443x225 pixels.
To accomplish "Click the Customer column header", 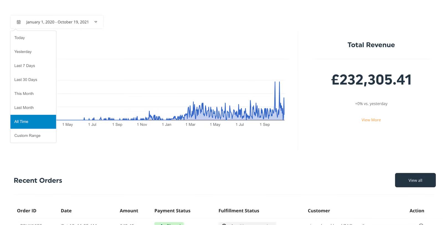I will tap(319, 211).
